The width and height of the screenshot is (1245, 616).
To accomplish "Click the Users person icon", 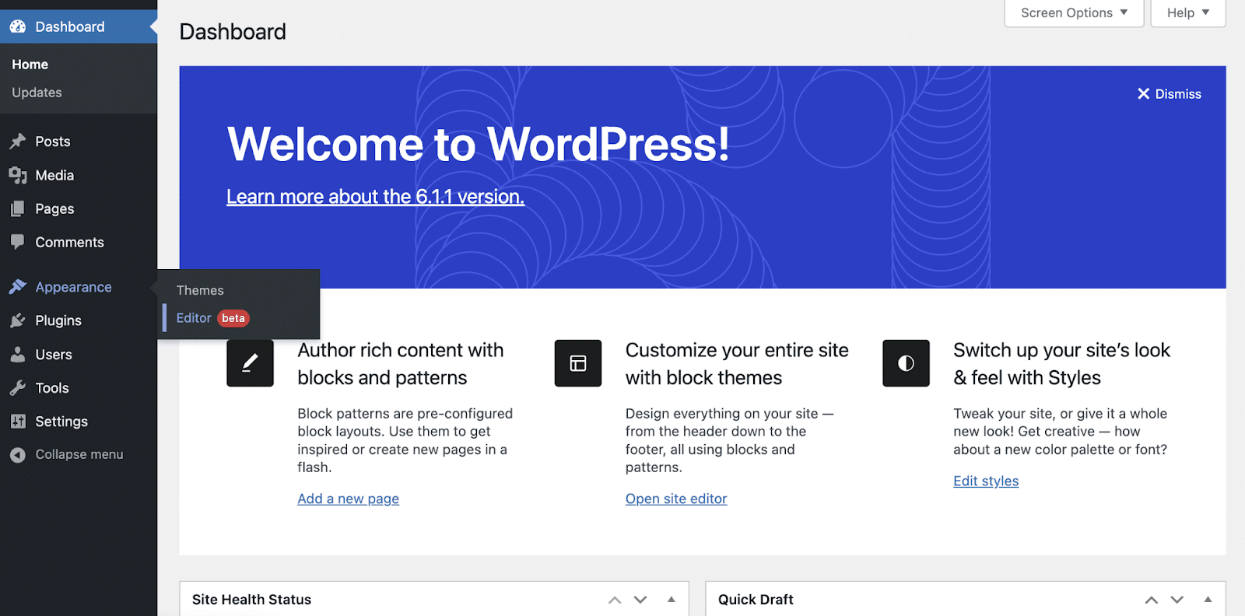I will click(18, 355).
